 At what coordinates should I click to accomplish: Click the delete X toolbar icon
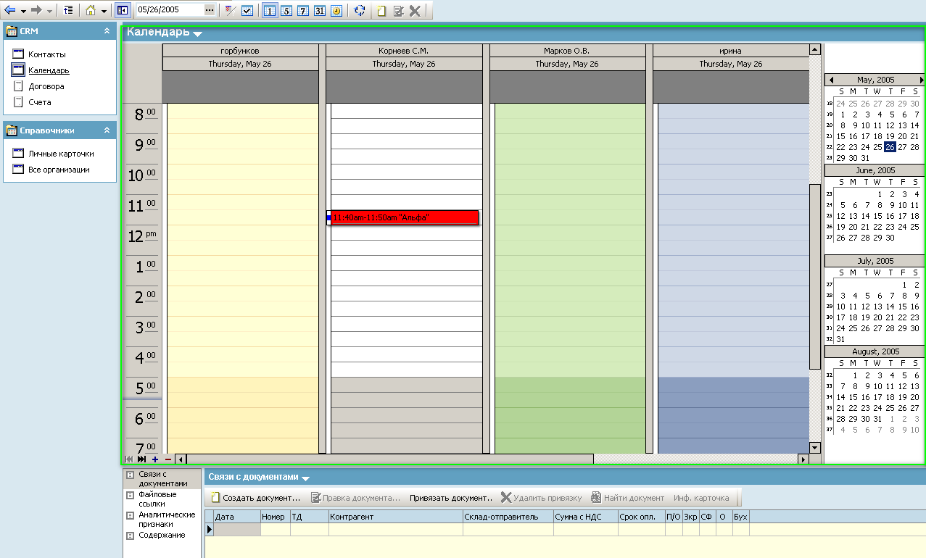415,10
